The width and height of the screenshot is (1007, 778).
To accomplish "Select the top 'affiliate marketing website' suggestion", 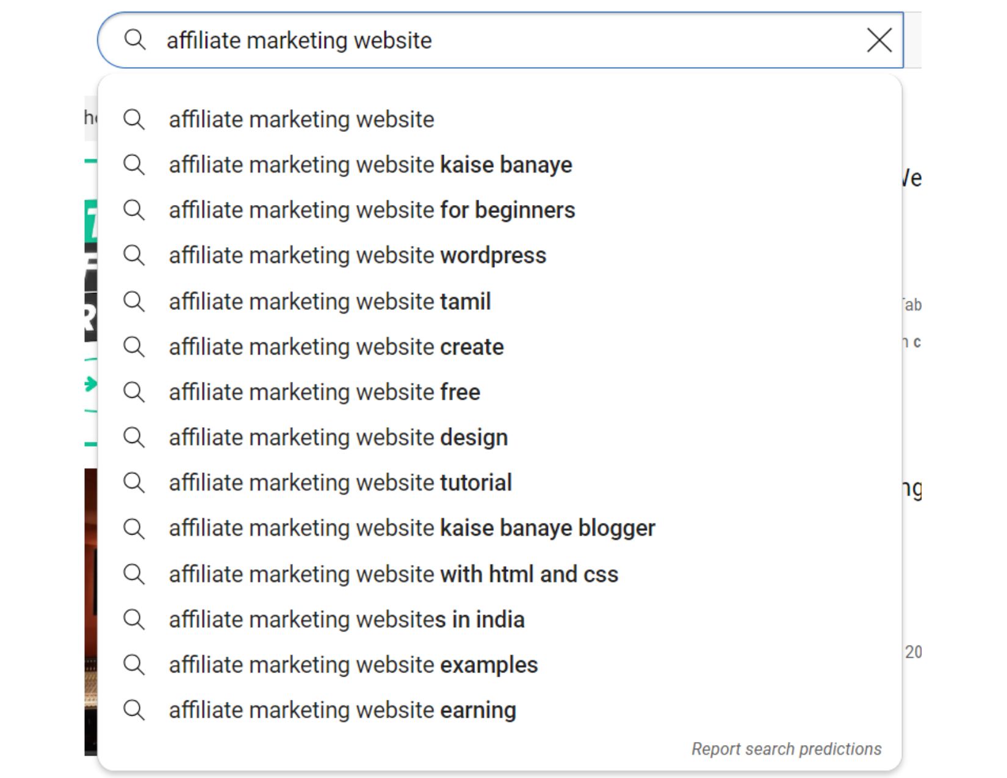I will [x=301, y=120].
